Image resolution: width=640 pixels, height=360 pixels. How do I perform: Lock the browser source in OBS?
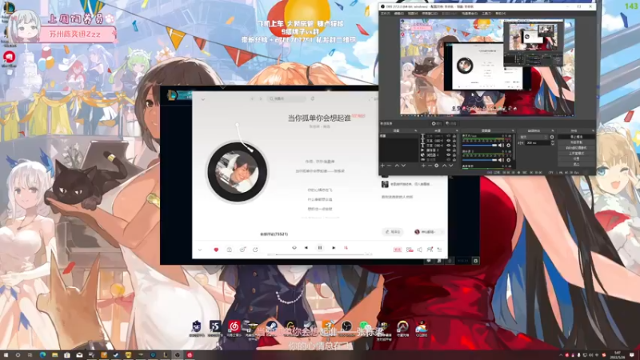click(454, 155)
